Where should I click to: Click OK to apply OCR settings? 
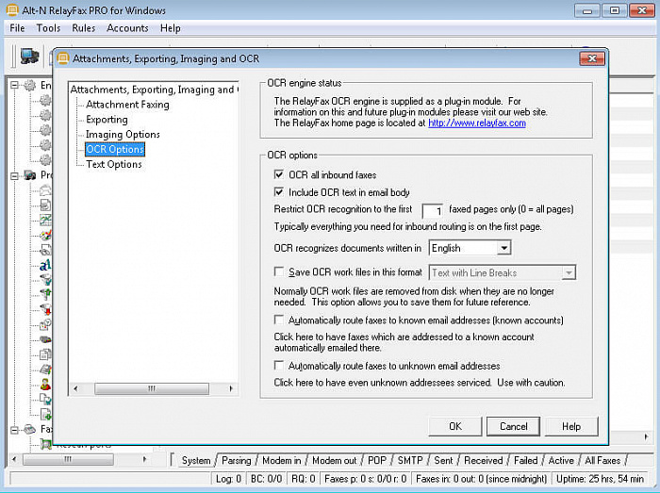click(x=455, y=426)
